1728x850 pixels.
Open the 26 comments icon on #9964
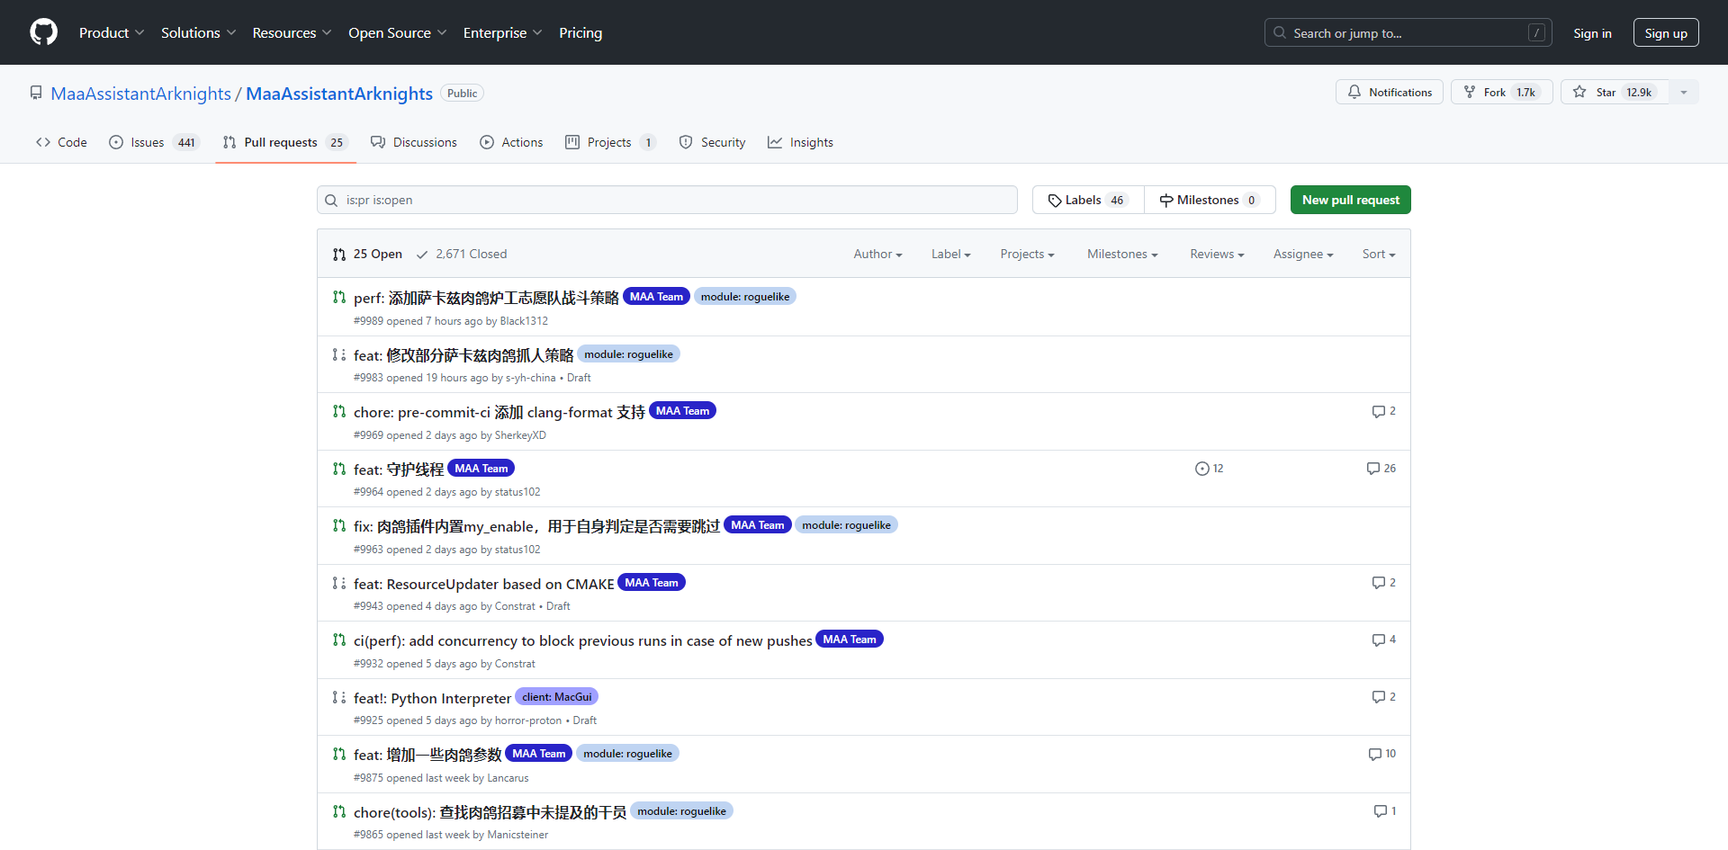pos(1381,469)
